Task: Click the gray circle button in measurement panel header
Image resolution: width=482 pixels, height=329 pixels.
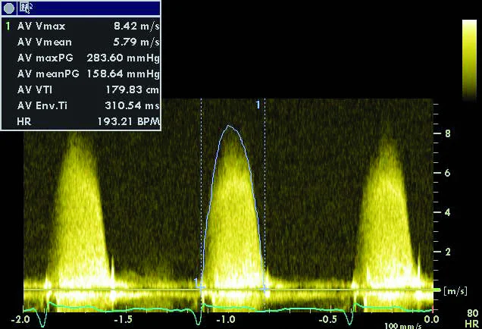Action: pos(9,8)
